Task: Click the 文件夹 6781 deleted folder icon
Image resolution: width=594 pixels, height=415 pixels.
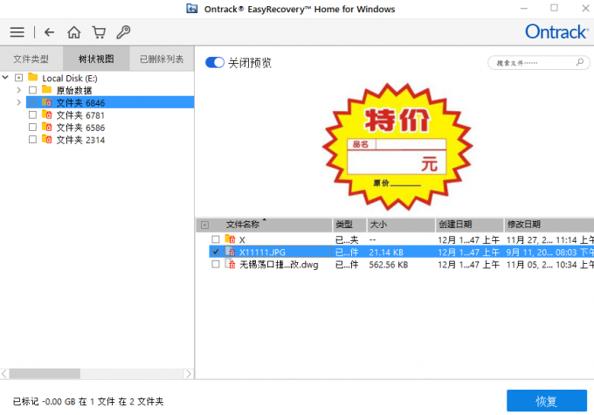Action: tap(47, 114)
